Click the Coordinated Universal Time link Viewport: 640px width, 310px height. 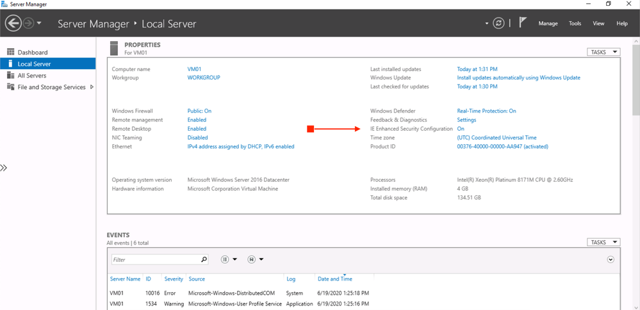[496, 138]
